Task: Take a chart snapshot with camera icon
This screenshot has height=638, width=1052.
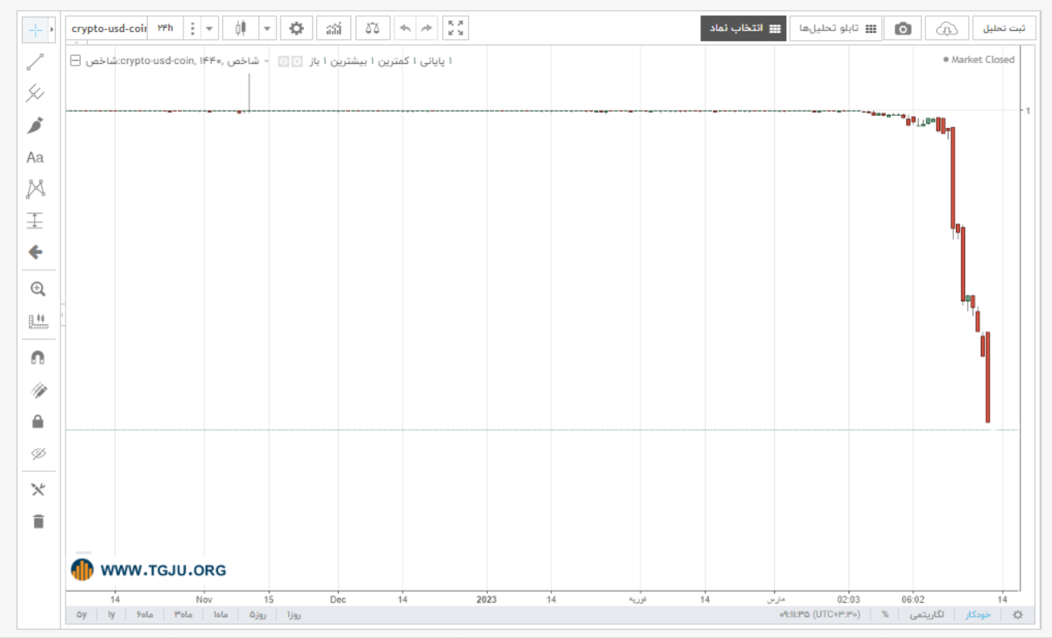Action: click(903, 29)
